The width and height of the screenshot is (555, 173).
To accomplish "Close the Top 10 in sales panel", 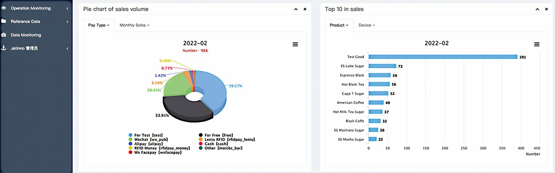I will click(546, 9).
